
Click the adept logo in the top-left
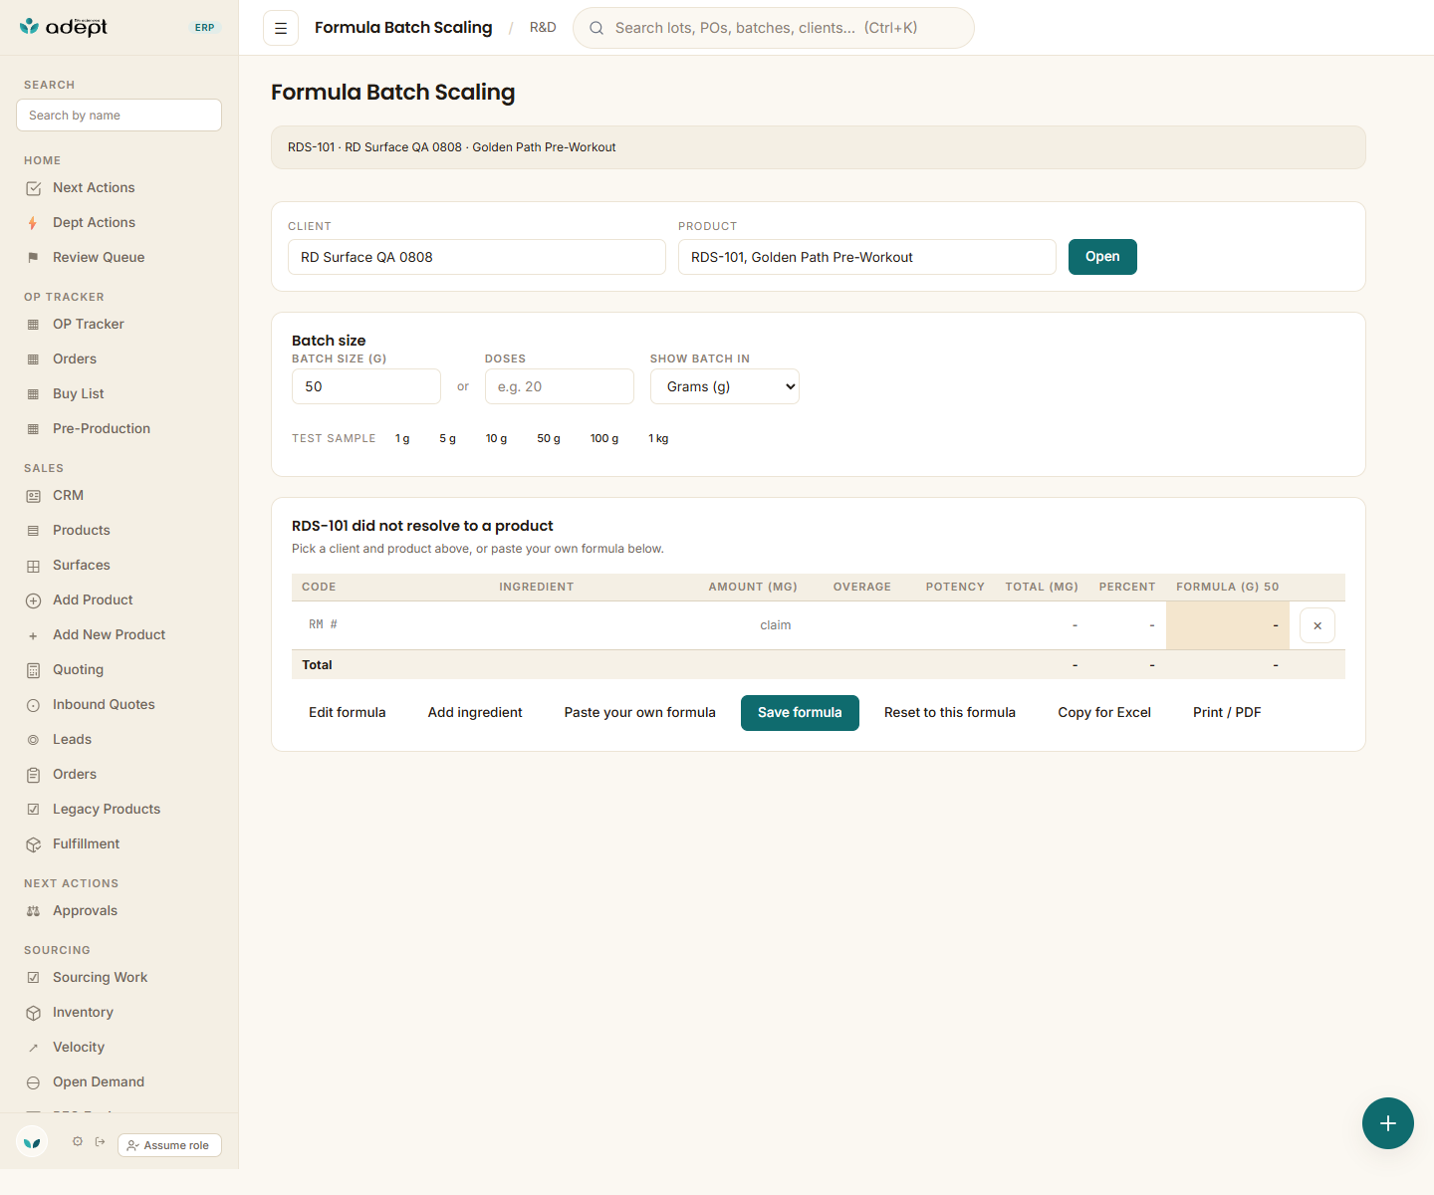(x=64, y=27)
